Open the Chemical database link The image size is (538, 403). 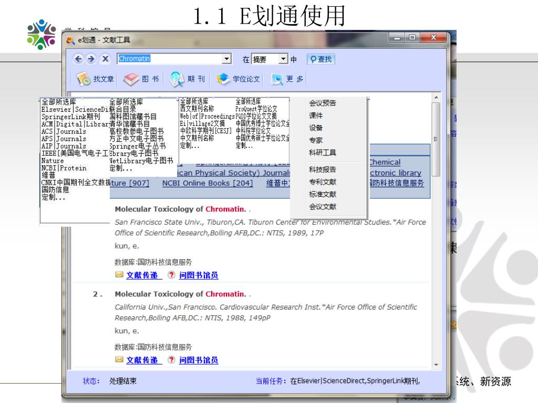tap(385, 162)
